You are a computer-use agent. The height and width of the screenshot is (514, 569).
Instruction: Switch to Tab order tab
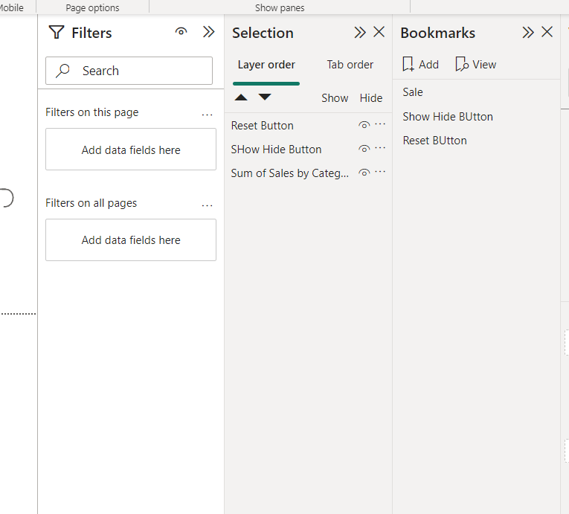(350, 65)
